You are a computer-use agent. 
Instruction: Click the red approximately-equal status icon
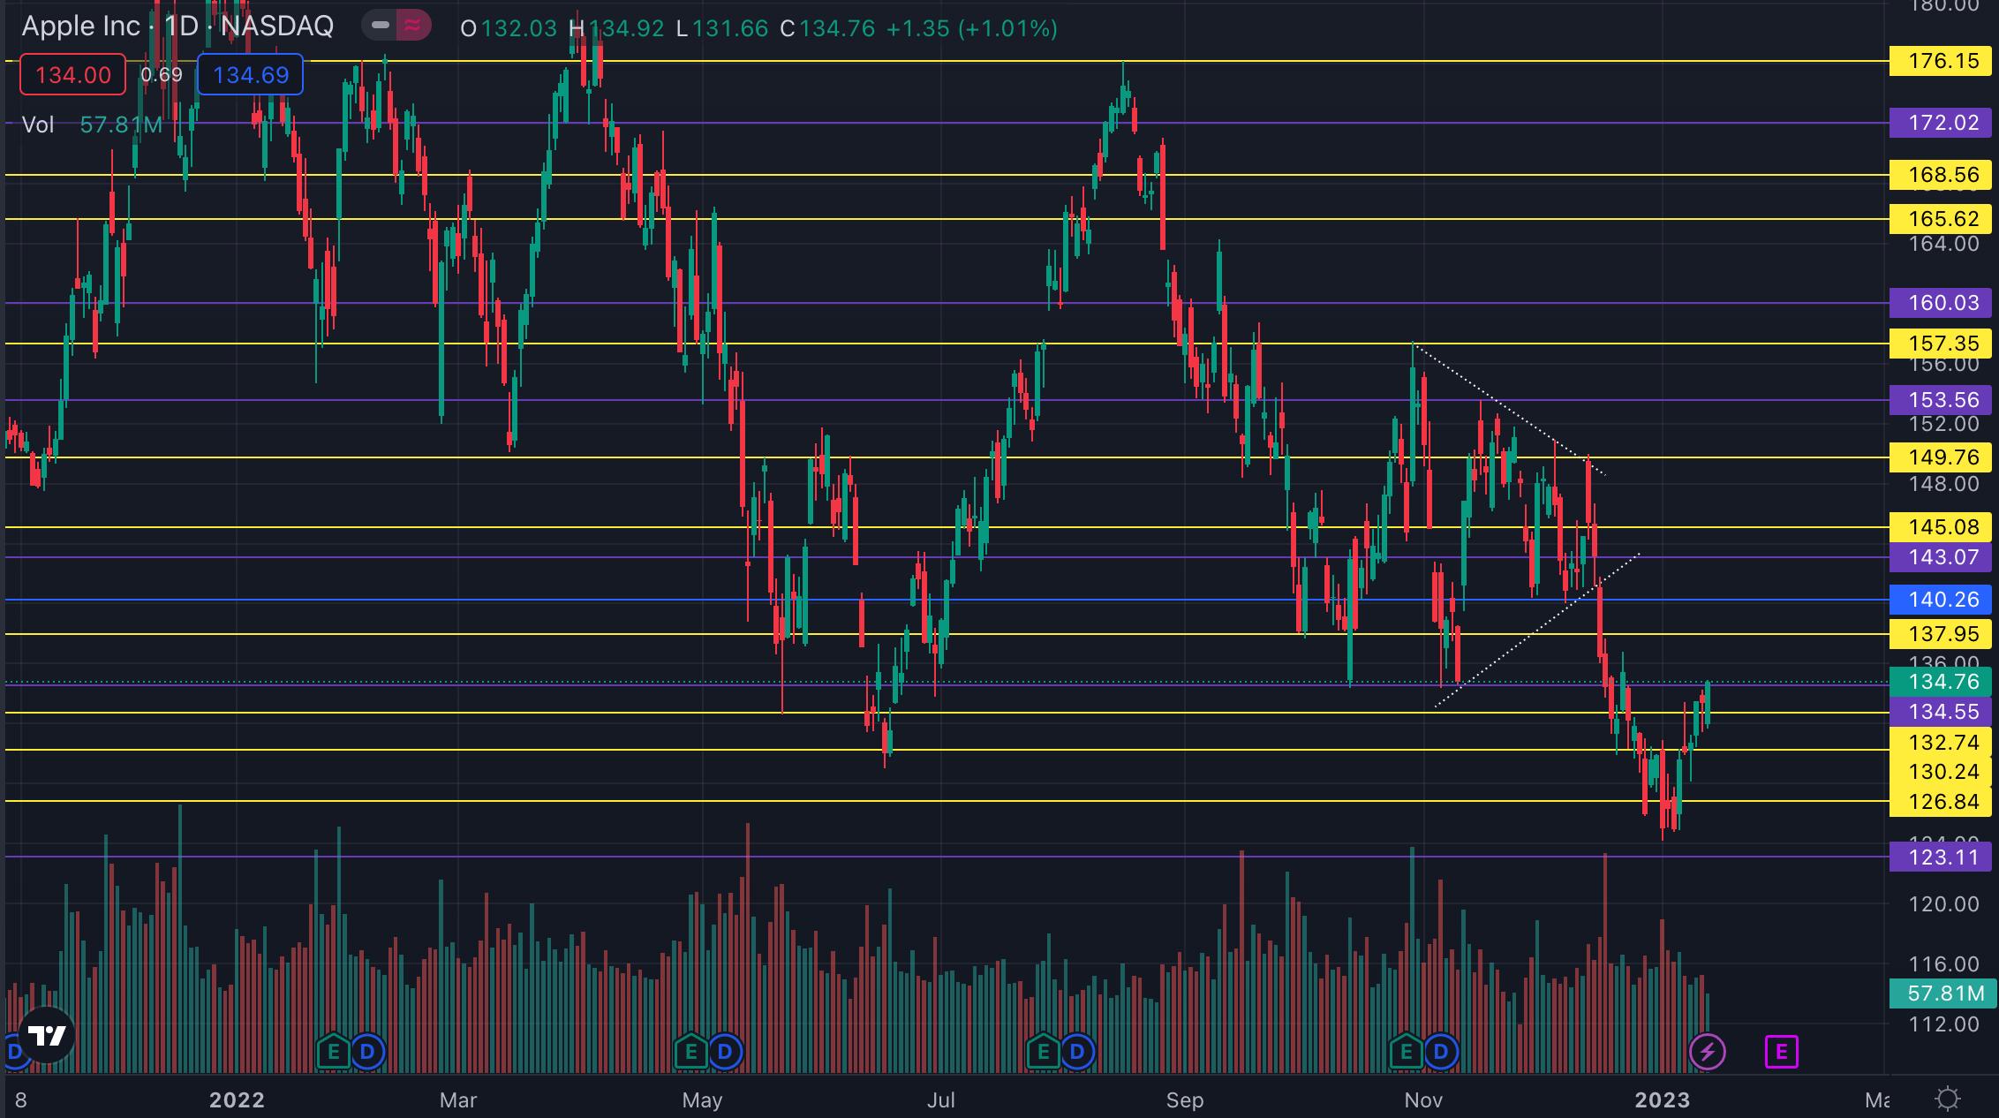[413, 26]
